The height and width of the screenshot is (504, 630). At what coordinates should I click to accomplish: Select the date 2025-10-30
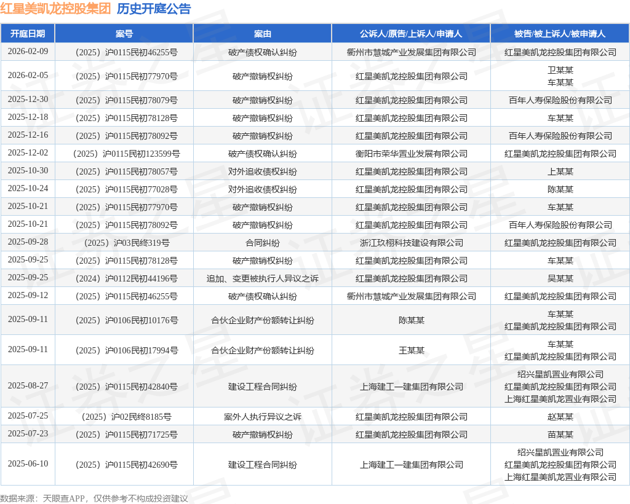click(28, 171)
